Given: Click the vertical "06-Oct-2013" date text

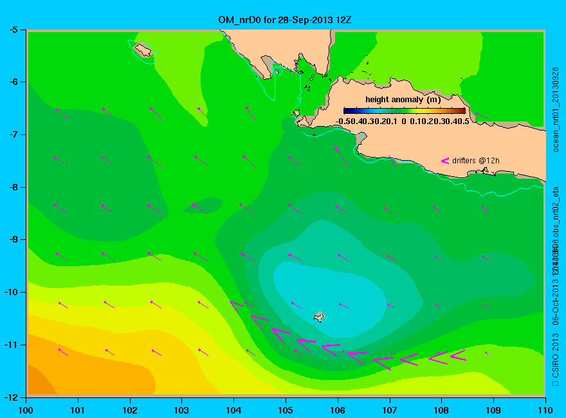Looking at the screenshot, I should [556, 302].
